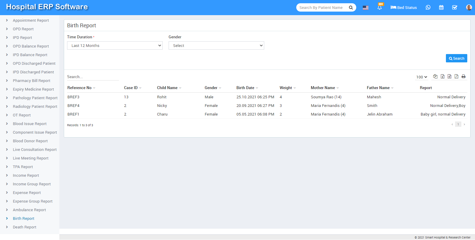
Task: Open WhatsApp chat icon in header
Action: pyautogui.click(x=428, y=7)
